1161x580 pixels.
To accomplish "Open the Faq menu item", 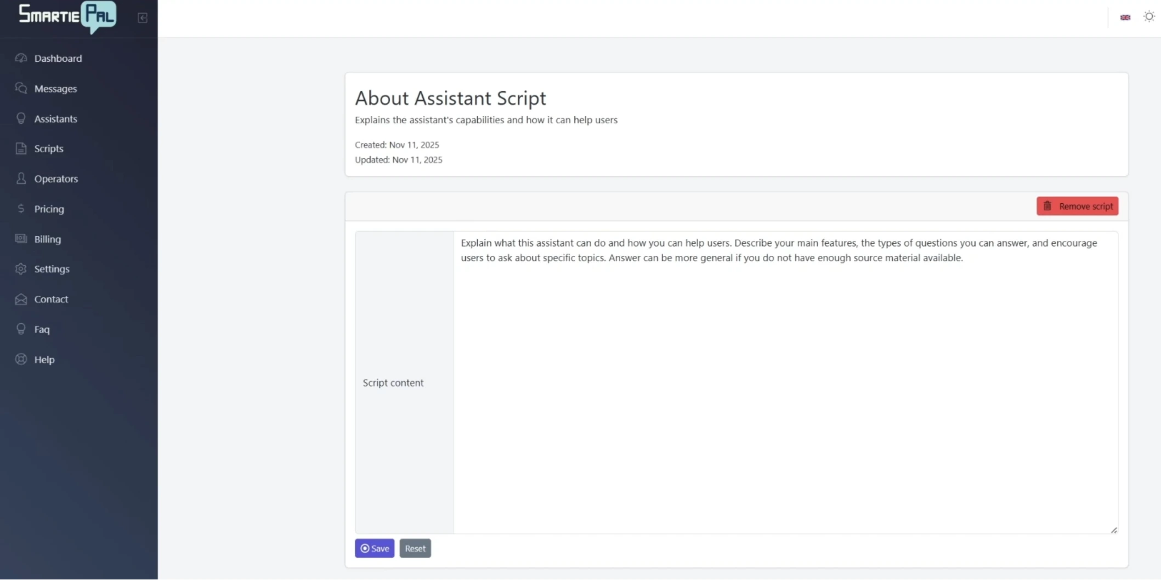I will coord(42,329).
